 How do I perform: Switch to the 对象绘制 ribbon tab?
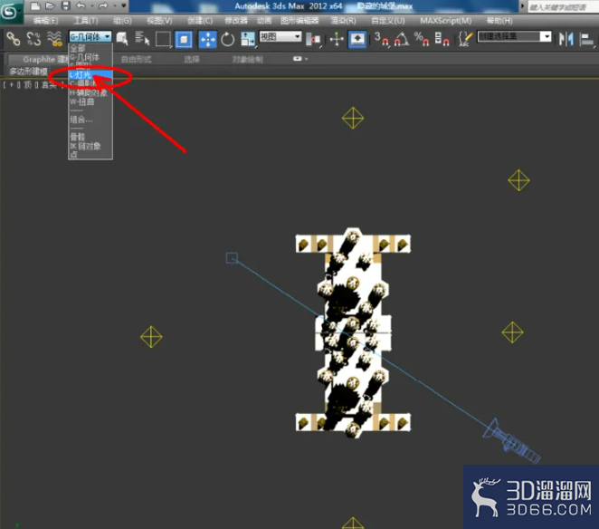click(x=248, y=59)
